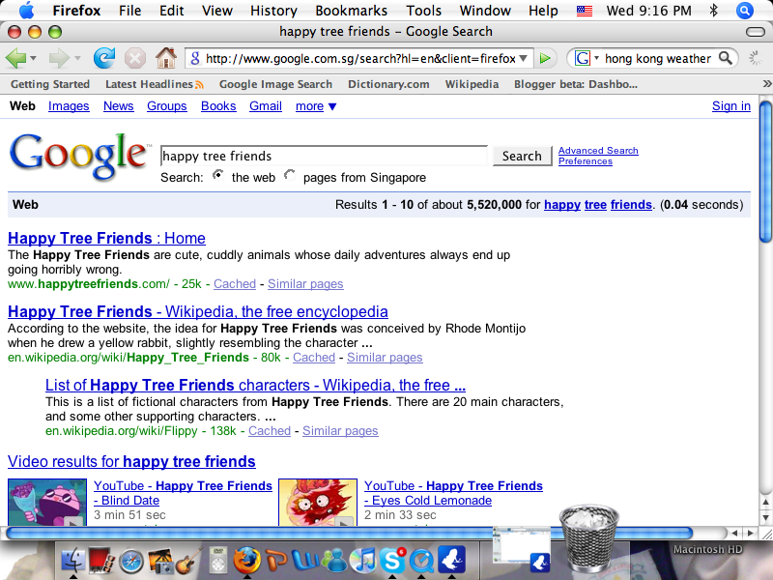Open the Home page icon
The width and height of the screenshot is (773, 580).
coord(166,58)
